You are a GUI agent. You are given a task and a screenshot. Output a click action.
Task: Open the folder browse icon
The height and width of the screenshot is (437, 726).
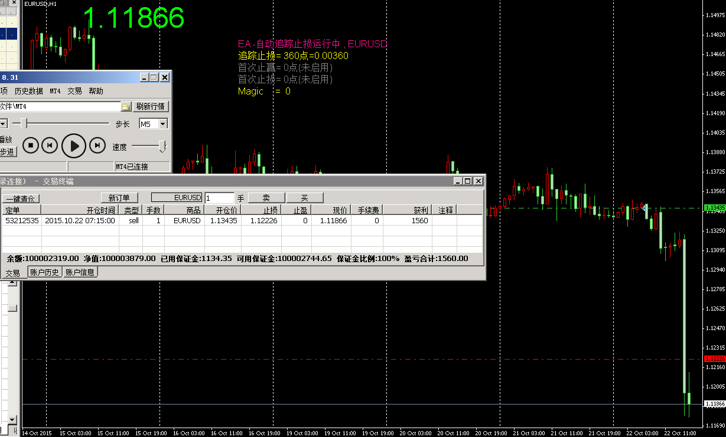pyautogui.click(x=126, y=106)
